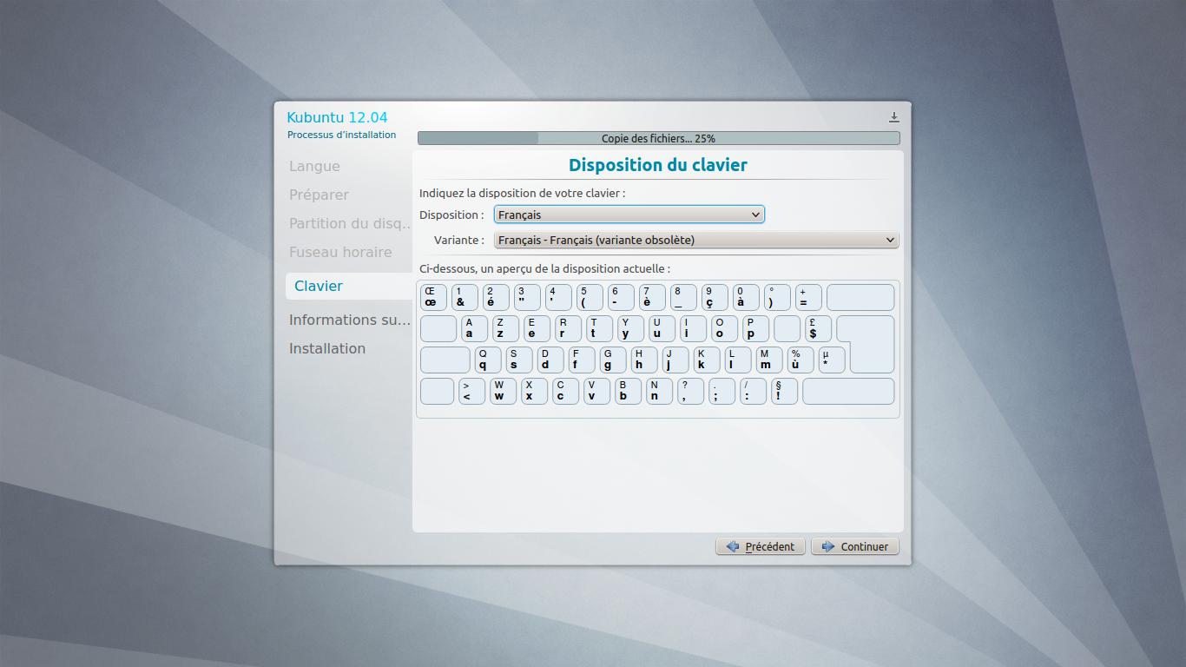The height and width of the screenshot is (667, 1186).
Task: Click the S key in keyboard preview
Action: pyautogui.click(x=519, y=360)
